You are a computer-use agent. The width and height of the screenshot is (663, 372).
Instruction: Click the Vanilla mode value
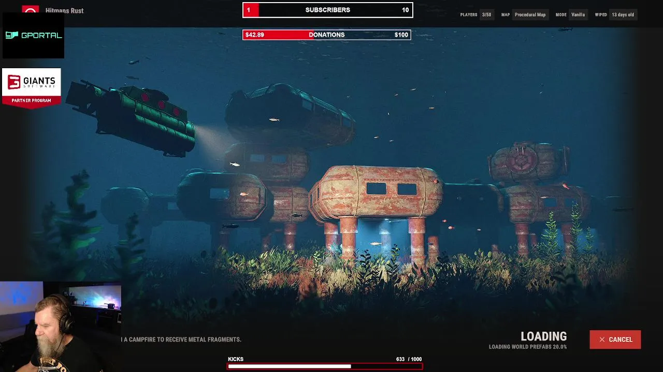pyautogui.click(x=578, y=14)
